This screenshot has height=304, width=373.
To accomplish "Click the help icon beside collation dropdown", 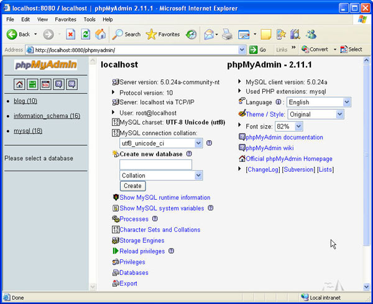I will 209,143.
